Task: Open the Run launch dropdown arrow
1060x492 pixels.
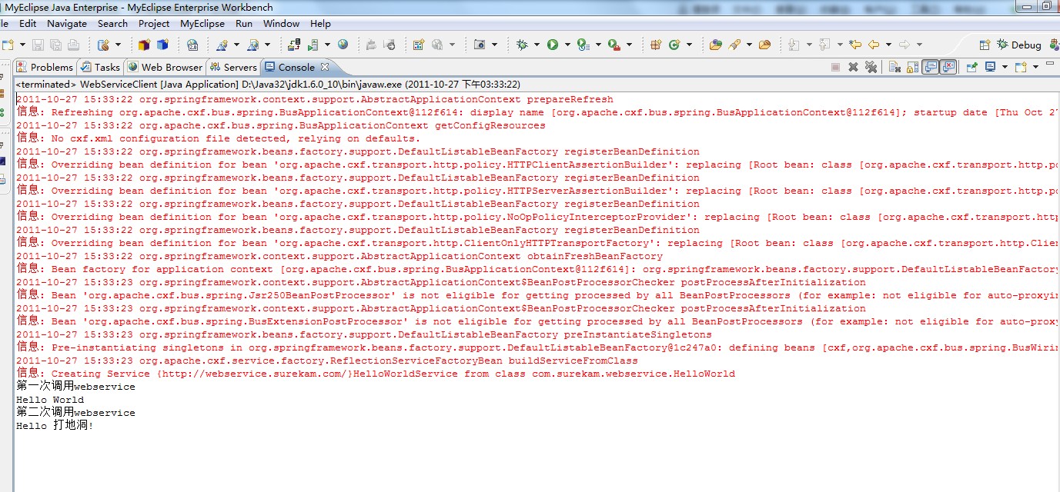Action: click(x=567, y=45)
